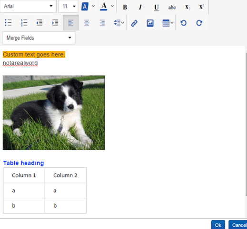The image size is (247, 229).
Task: Apply bold formatting with the B icon
Action: tap(125, 7)
